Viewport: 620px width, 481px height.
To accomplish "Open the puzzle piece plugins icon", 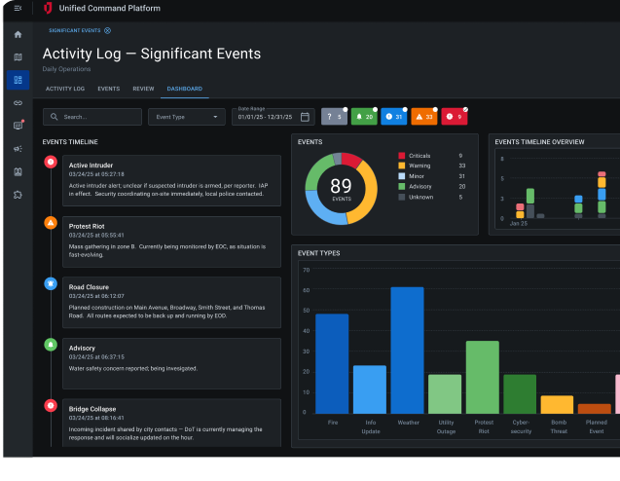I will tap(18, 195).
